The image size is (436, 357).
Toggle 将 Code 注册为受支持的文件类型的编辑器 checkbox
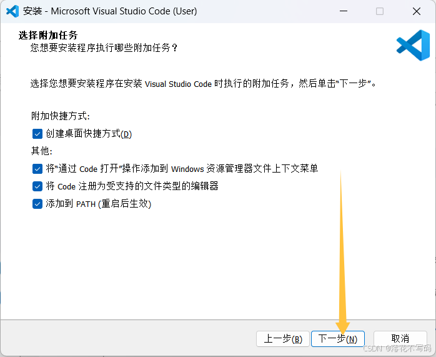coord(37,186)
